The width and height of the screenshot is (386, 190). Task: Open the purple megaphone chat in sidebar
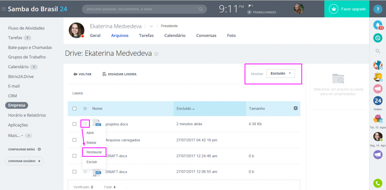(x=378, y=154)
